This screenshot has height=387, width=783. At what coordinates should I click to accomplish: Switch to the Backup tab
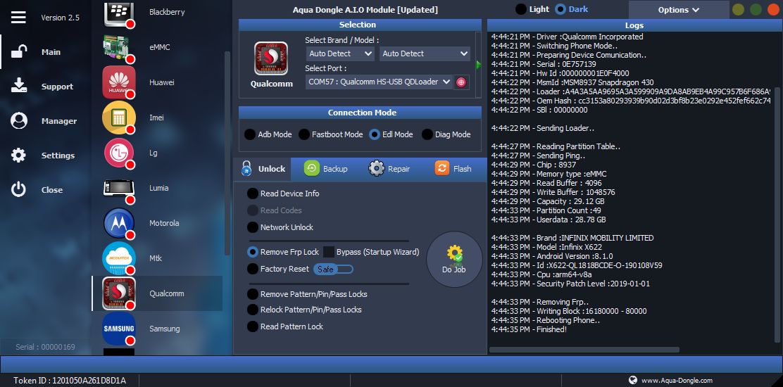pyautogui.click(x=326, y=169)
